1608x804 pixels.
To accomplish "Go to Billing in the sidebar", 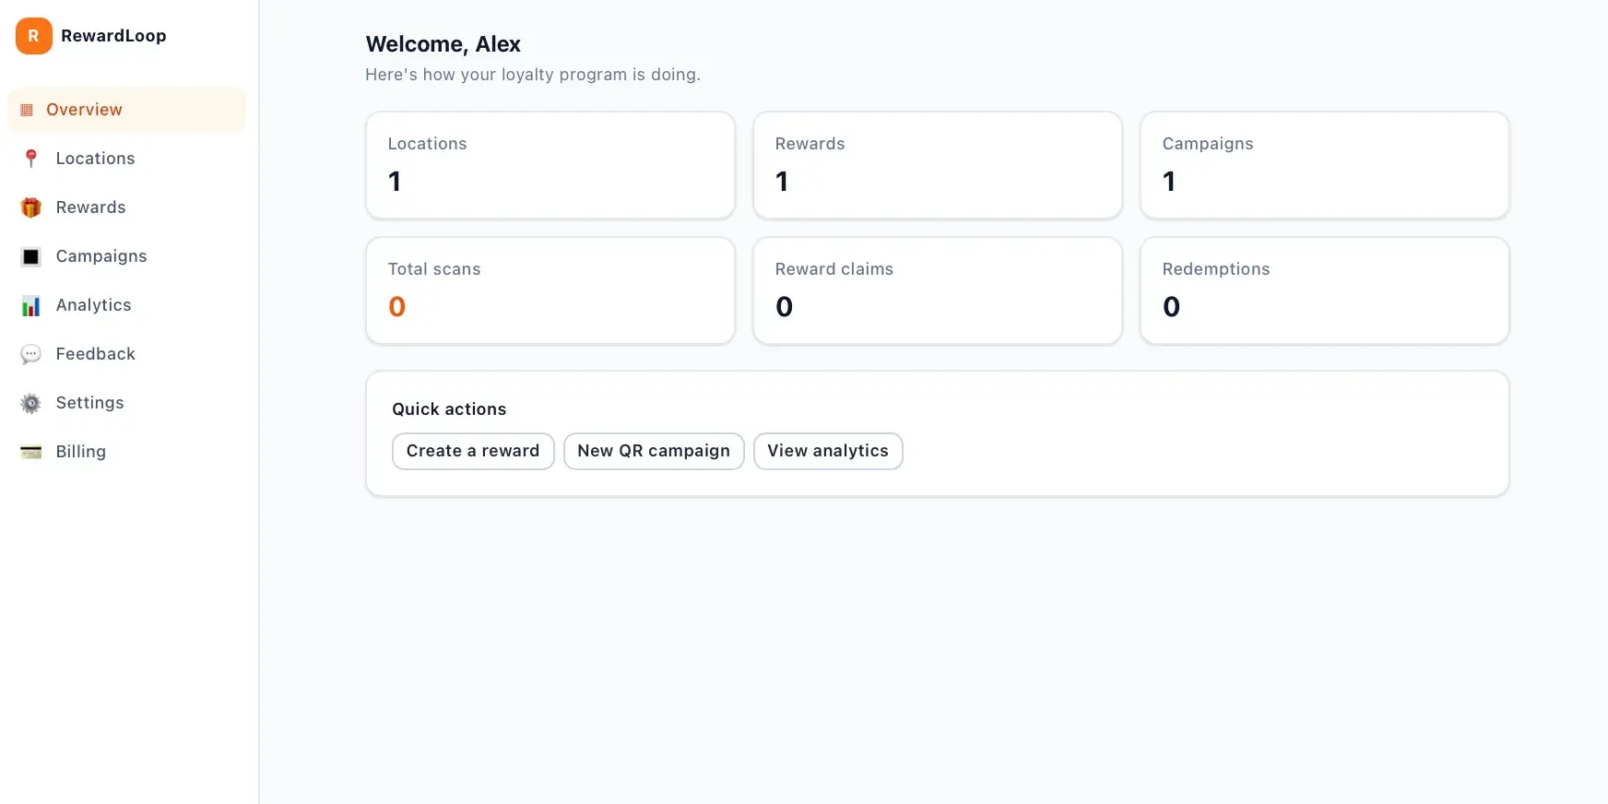I will pos(80,452).
